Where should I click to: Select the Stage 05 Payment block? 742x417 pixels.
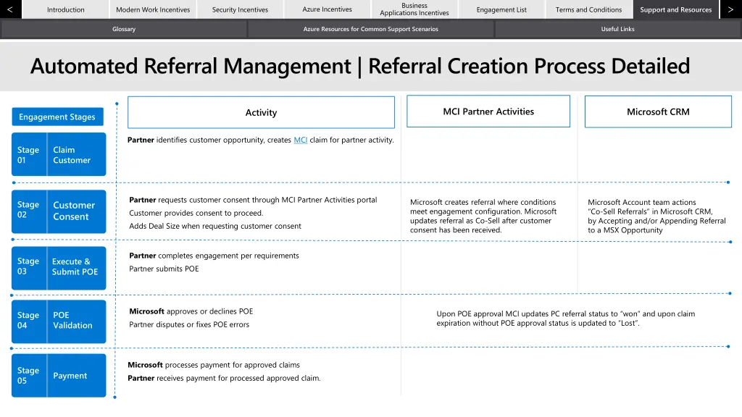[59, 376]
